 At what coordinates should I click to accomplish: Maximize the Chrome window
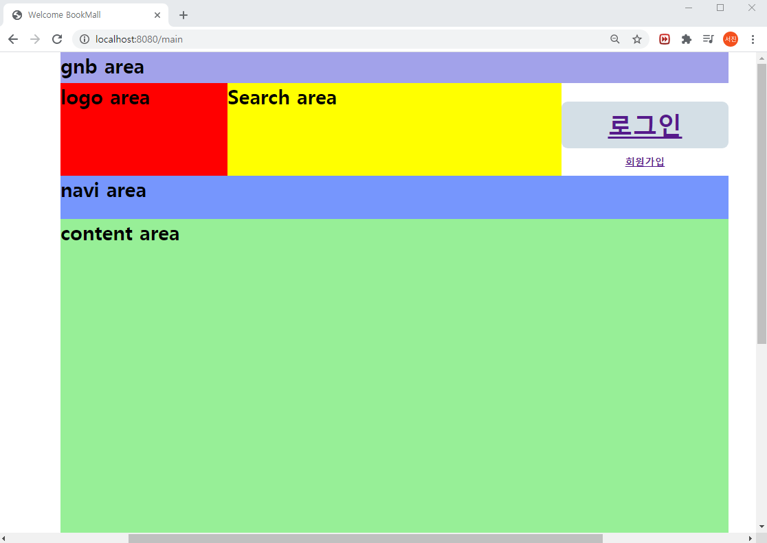pyautogui.click(x=720, y=8)
